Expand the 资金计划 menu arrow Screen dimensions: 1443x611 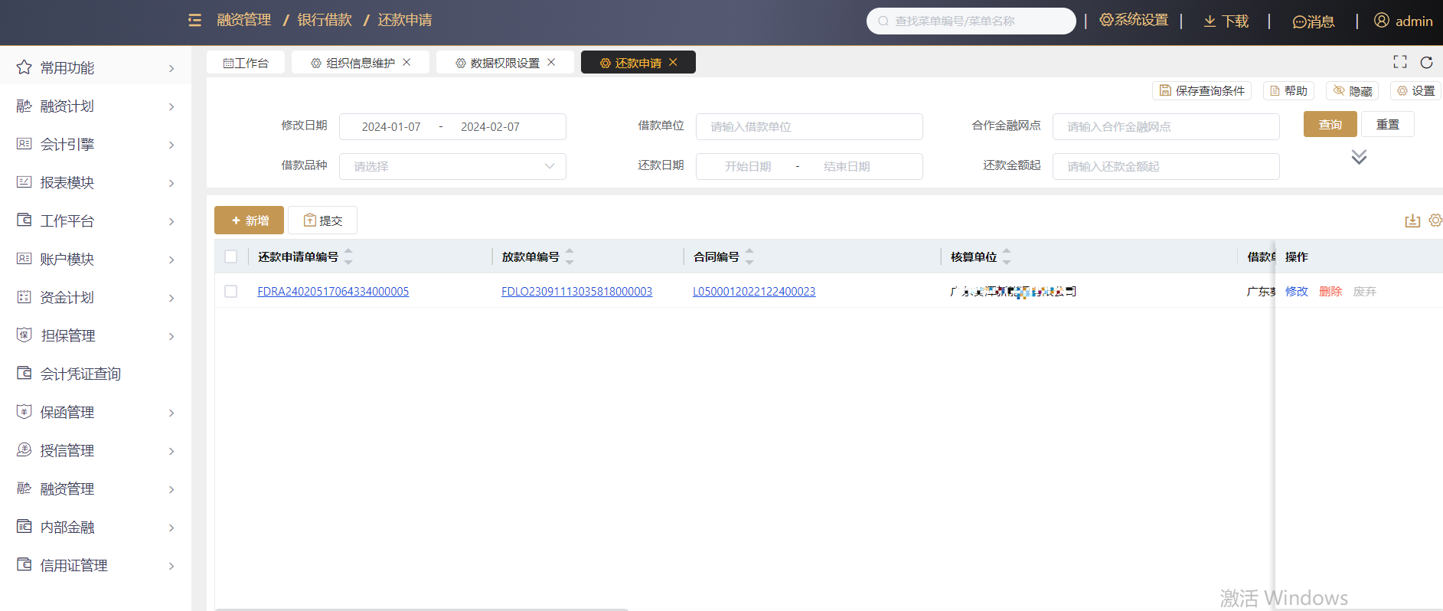(171, 298)
